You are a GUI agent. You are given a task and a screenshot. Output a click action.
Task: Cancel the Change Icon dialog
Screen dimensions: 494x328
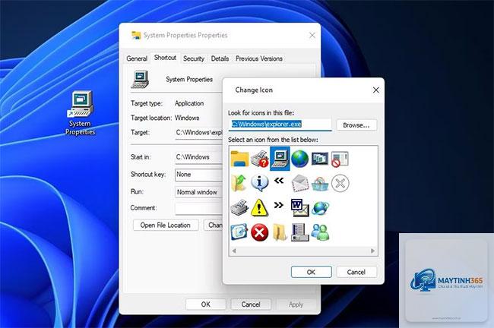click(356, 272)
